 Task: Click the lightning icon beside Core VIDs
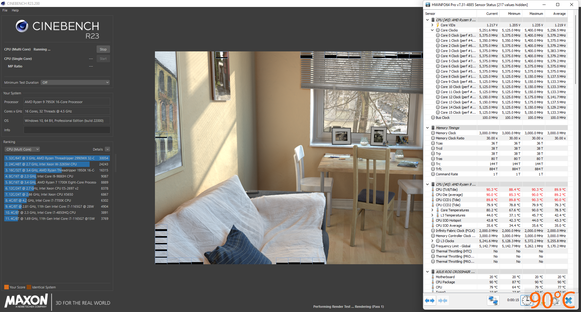438,25
